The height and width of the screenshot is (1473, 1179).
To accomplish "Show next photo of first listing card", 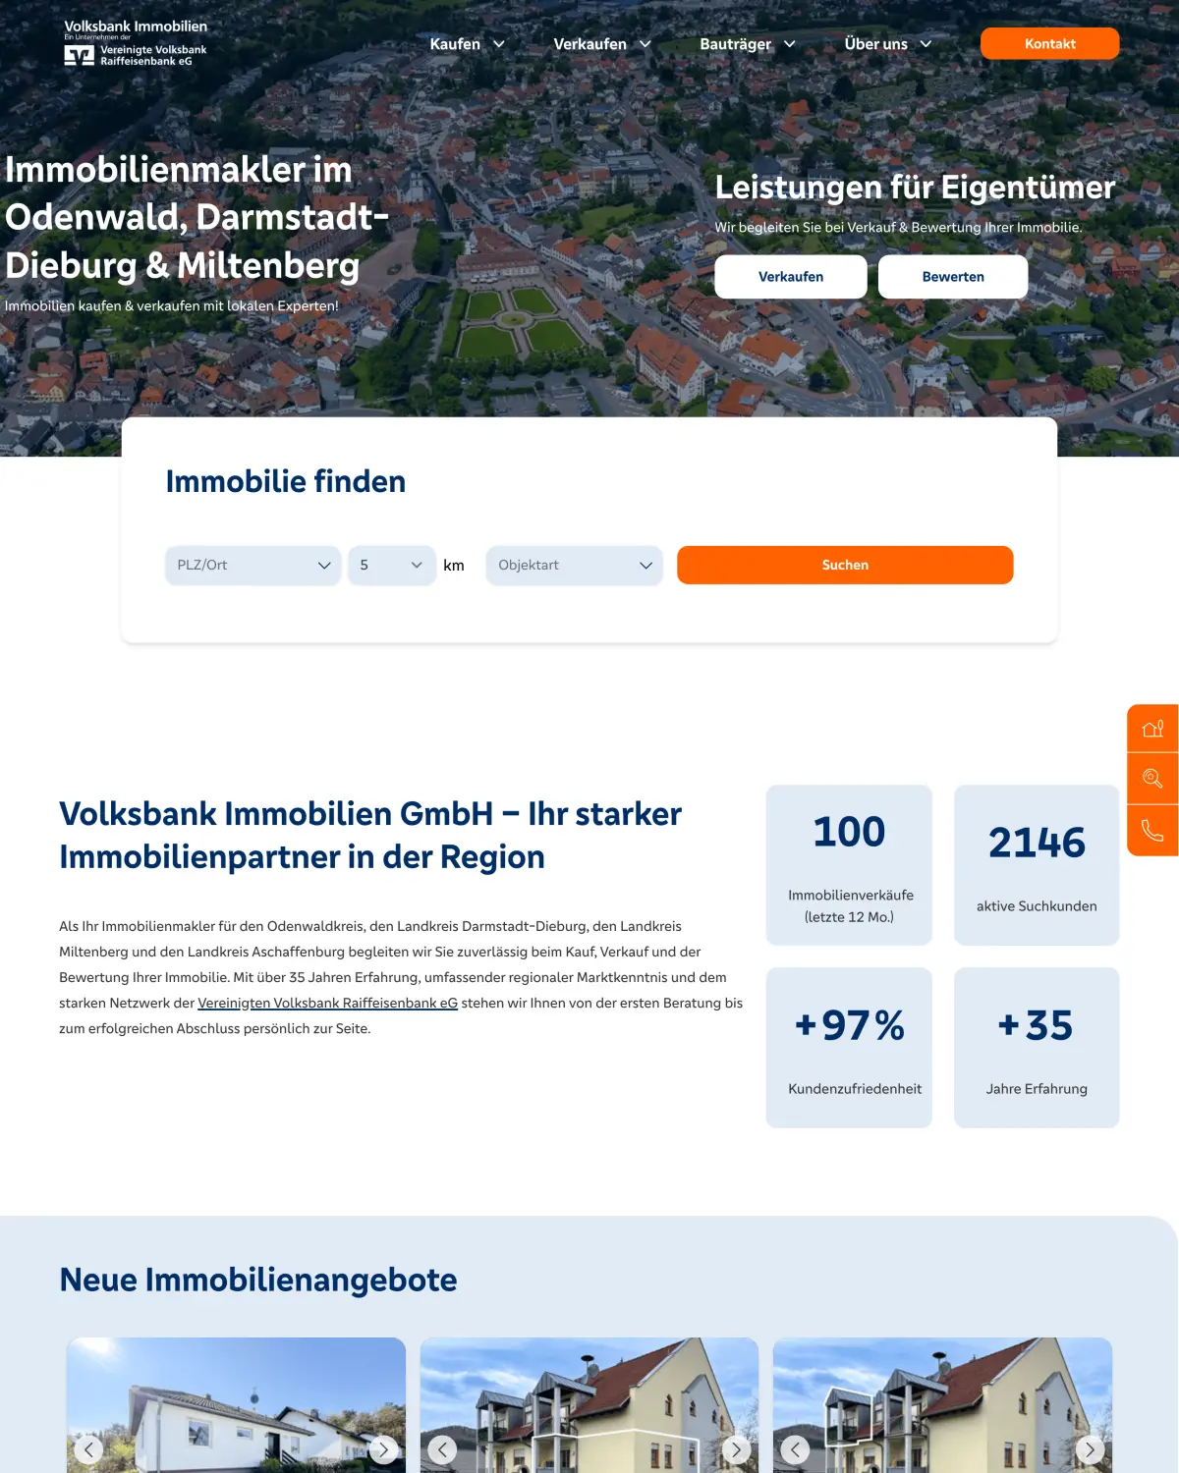I will click(x=383, y=1449).
